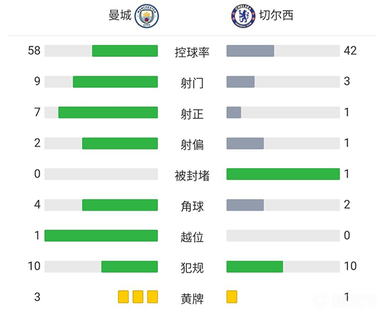Click the 越位 offside label
The image size is (384, 312).
(x=192, y=236)
